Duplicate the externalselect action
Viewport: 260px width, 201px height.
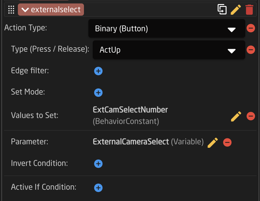pyautogui.click(x=222, y=9)
